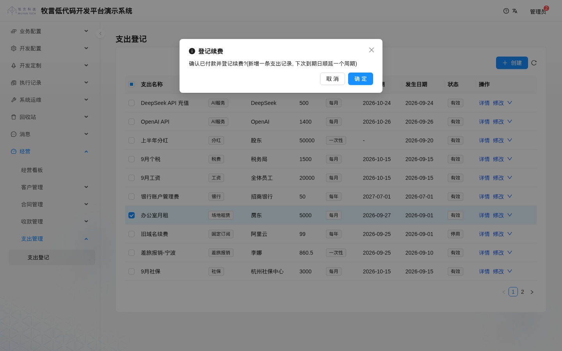Check the DeepSeek API 充值 row checkbox
The image size is (562, 351).
tap(132, 103)
